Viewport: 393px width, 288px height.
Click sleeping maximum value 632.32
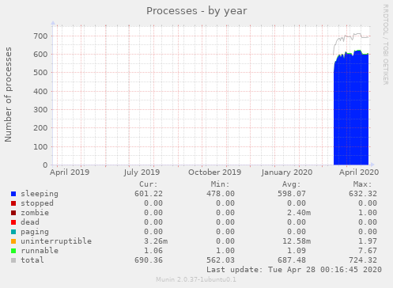(363, 194)
